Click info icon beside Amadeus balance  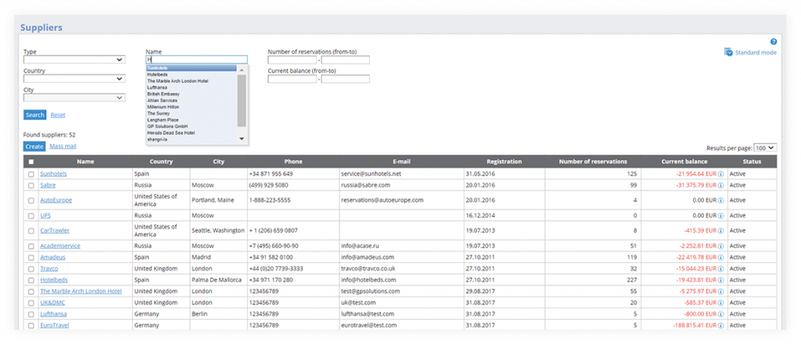[x=720, y=256]
